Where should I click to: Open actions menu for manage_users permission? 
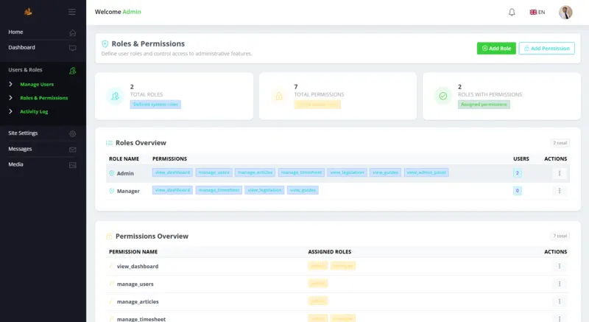pyautogui.click(x=560, y=284)
